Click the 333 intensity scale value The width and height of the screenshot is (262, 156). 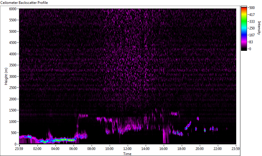pyautogui.click(x=252, y=21)
